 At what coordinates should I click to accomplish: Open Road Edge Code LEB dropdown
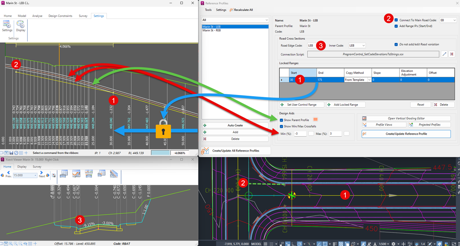(x=316, y=46)
